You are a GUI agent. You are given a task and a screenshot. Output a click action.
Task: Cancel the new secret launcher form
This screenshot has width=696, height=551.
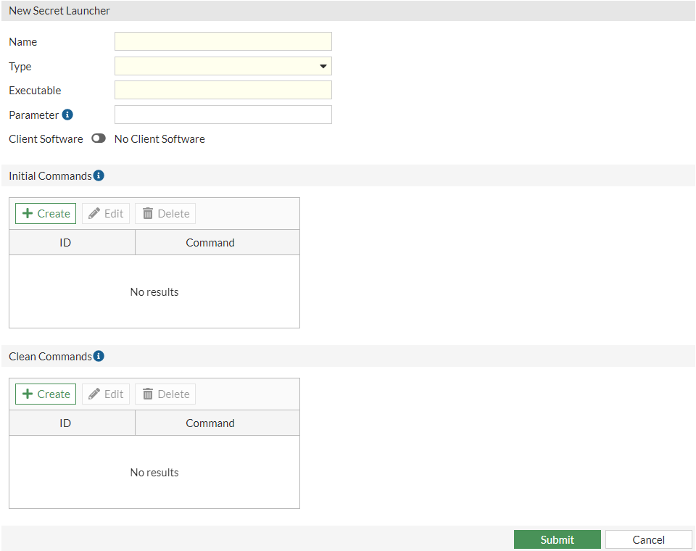(648, 540)
